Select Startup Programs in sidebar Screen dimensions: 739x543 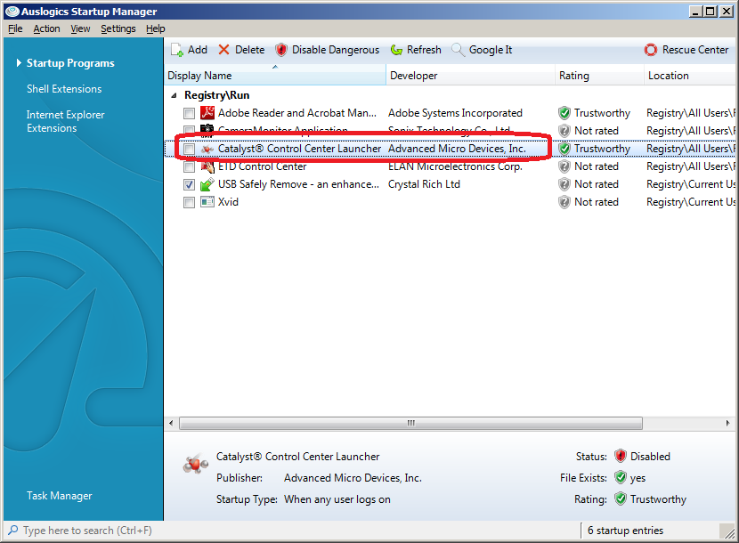point(70,63)
